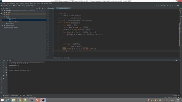The width and height of the screenshot is (182, 102).
Task: Open the Main run configuration dropdown
Action: pyautogui.click(x=162, y=6)
